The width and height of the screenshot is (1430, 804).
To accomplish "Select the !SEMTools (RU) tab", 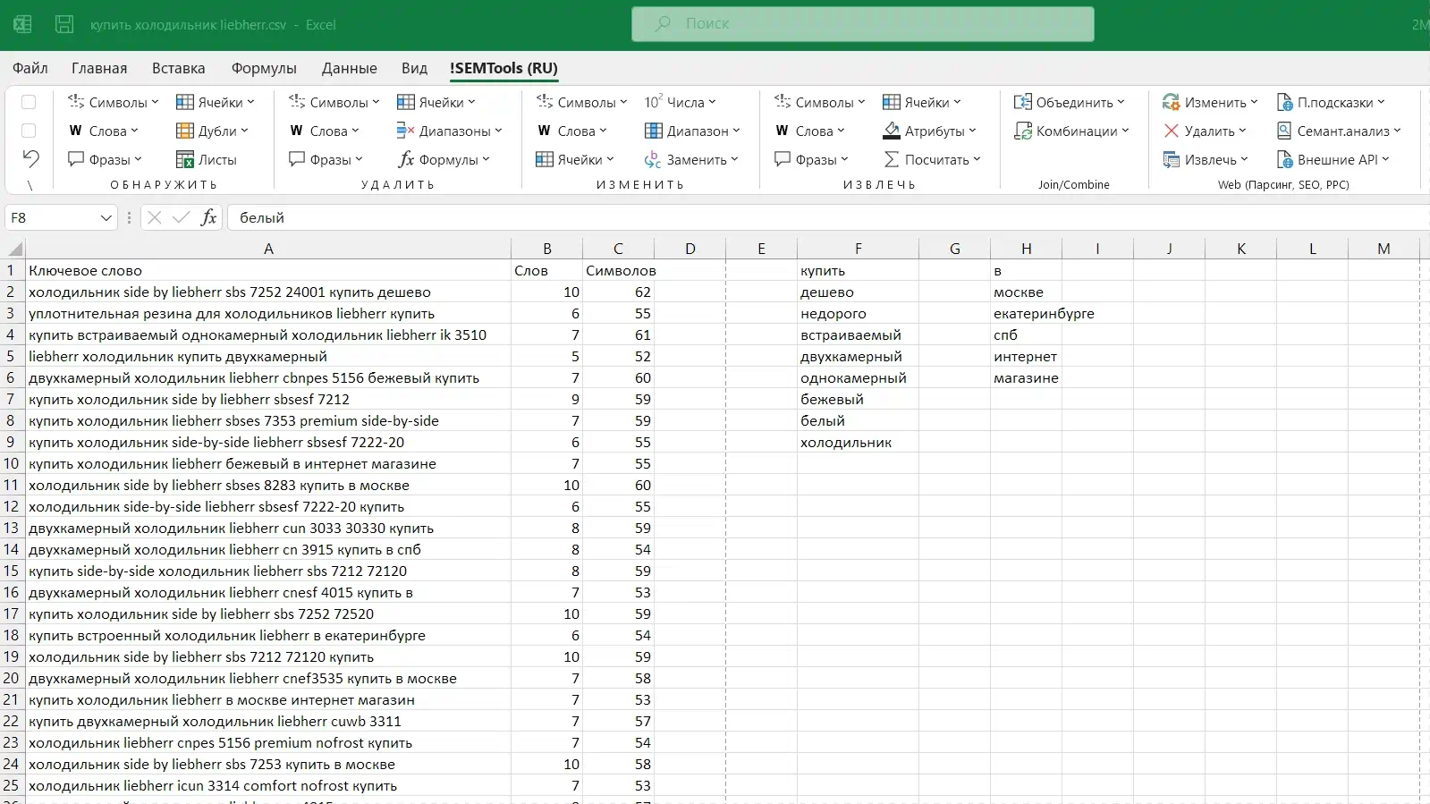I will (x=503, y=68).
